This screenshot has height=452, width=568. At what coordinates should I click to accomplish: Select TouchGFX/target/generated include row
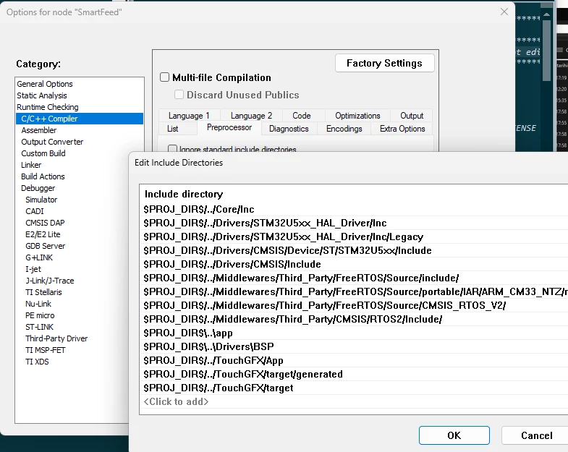click(x=354, y=375)
